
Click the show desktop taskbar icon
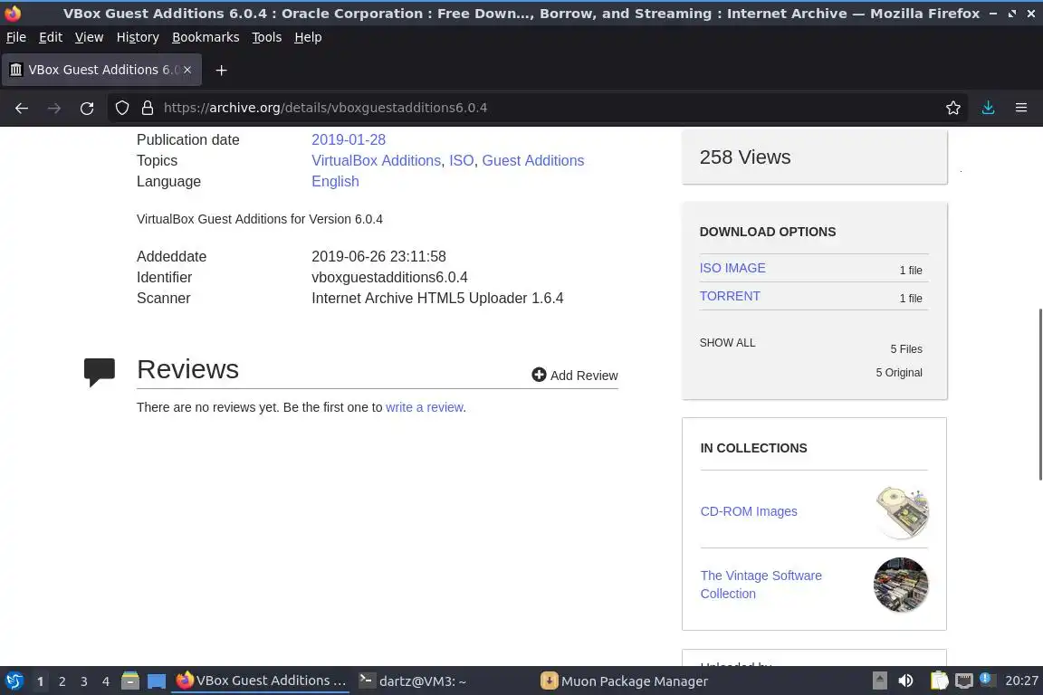(157, 681)
